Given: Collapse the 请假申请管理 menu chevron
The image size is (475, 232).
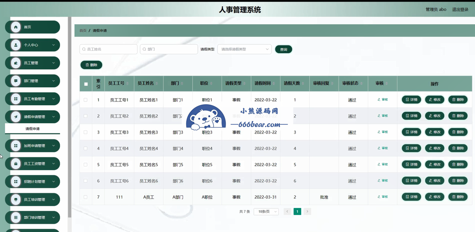Looking at the screenshot, I should point(53,117).
